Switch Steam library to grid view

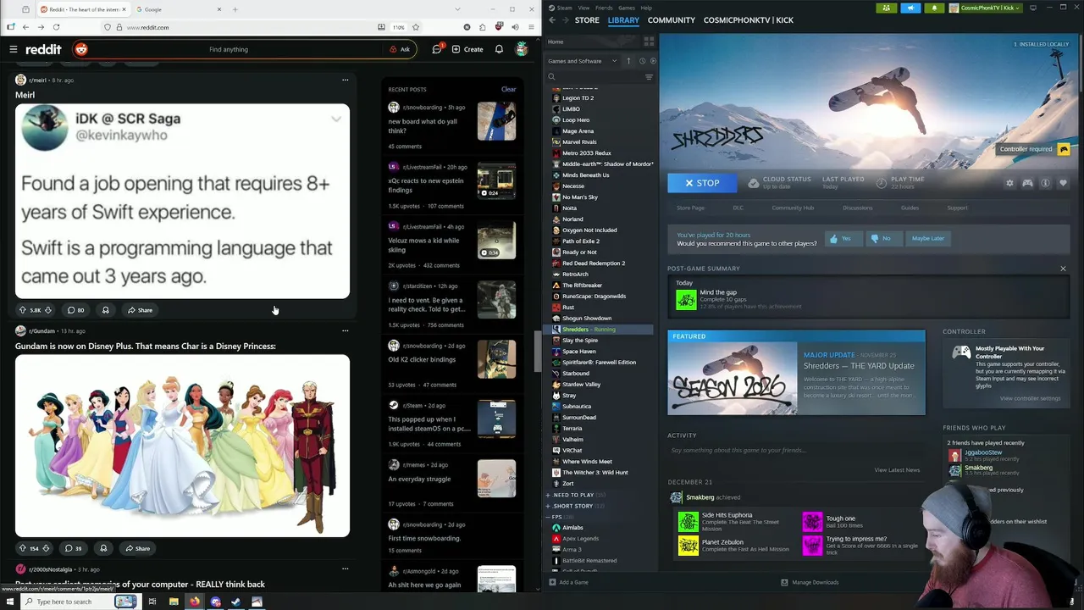coord(649,42)
